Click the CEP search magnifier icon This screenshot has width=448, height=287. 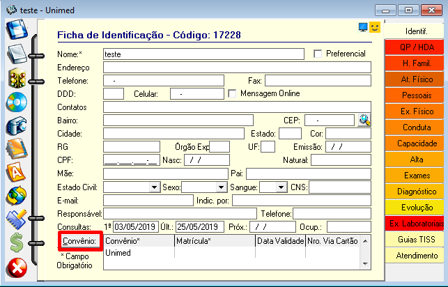point(364,120)
